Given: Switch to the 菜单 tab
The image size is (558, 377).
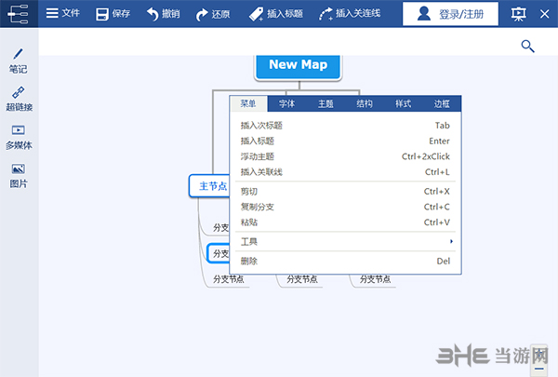Looking at the screenshot, I should click(248, 103).
